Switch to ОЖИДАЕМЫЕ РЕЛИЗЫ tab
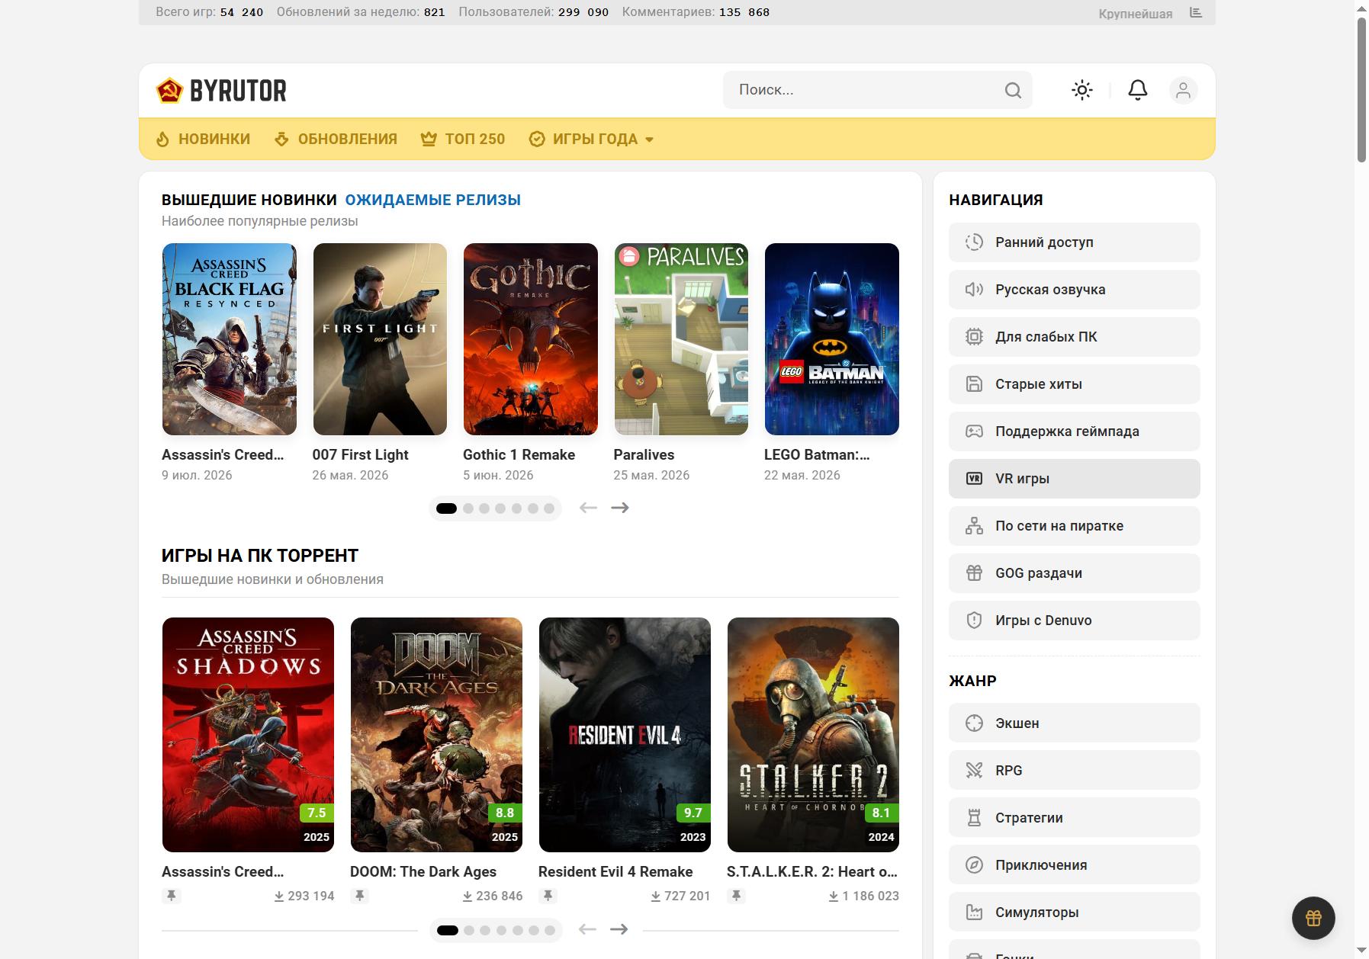 click(433, 200)
